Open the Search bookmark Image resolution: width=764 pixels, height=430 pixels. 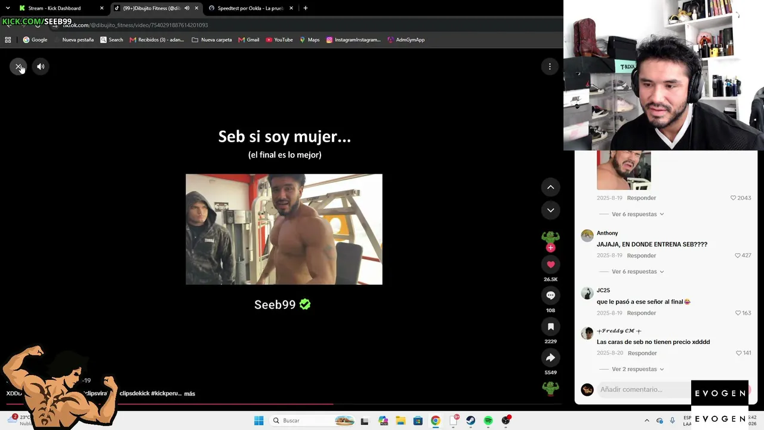pyautogui.click(x=112, y=40)
